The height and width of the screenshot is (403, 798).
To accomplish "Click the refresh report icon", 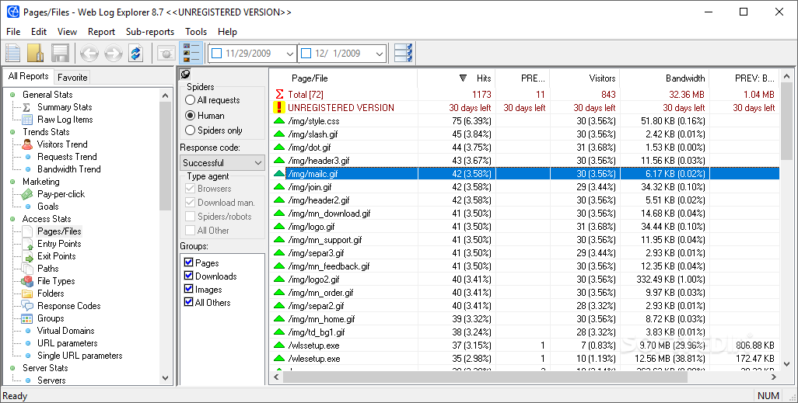I will coord(136,54).
